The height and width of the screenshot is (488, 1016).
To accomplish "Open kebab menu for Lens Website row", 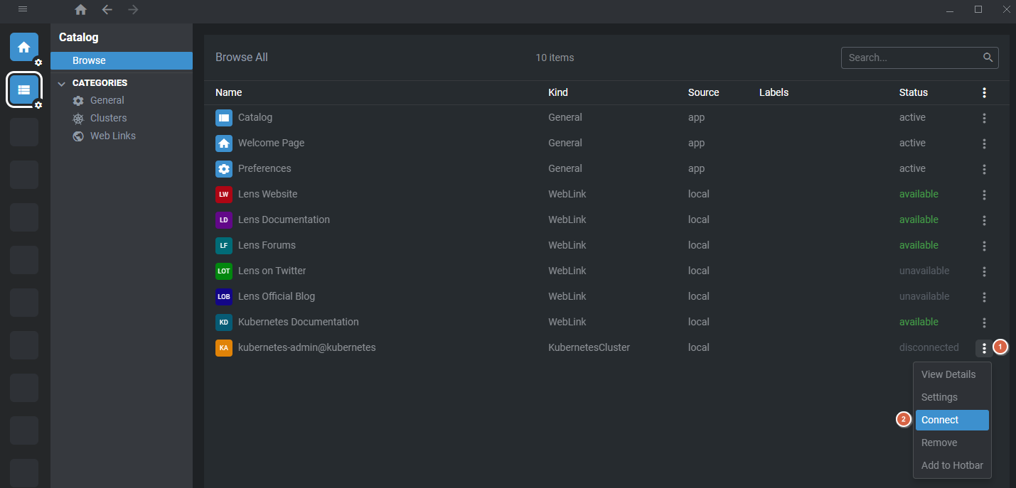I will point(984,195).
